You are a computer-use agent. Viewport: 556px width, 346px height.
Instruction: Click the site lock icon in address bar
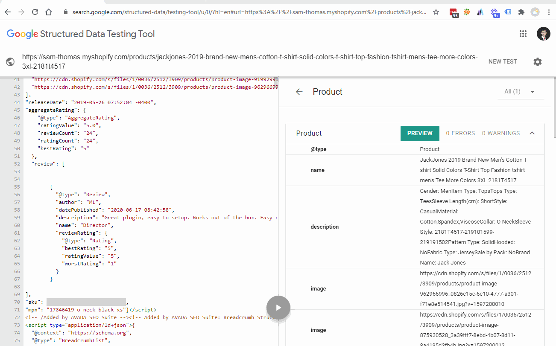[65, 12]
